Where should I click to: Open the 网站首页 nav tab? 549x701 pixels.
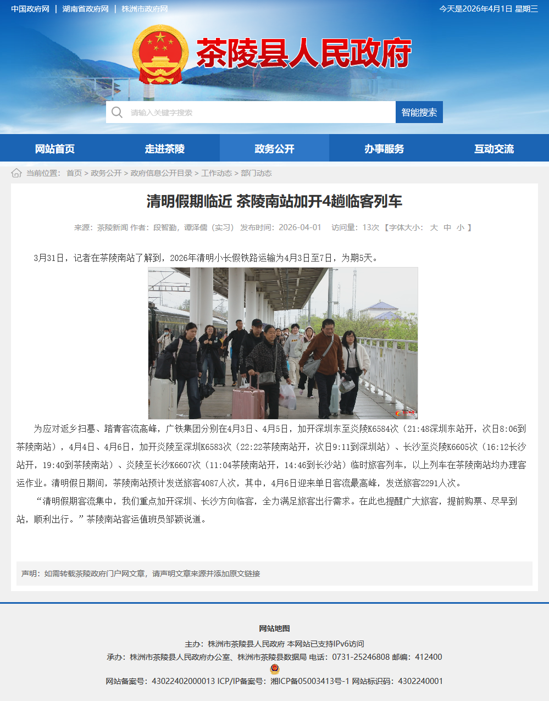tap(55, 148)
